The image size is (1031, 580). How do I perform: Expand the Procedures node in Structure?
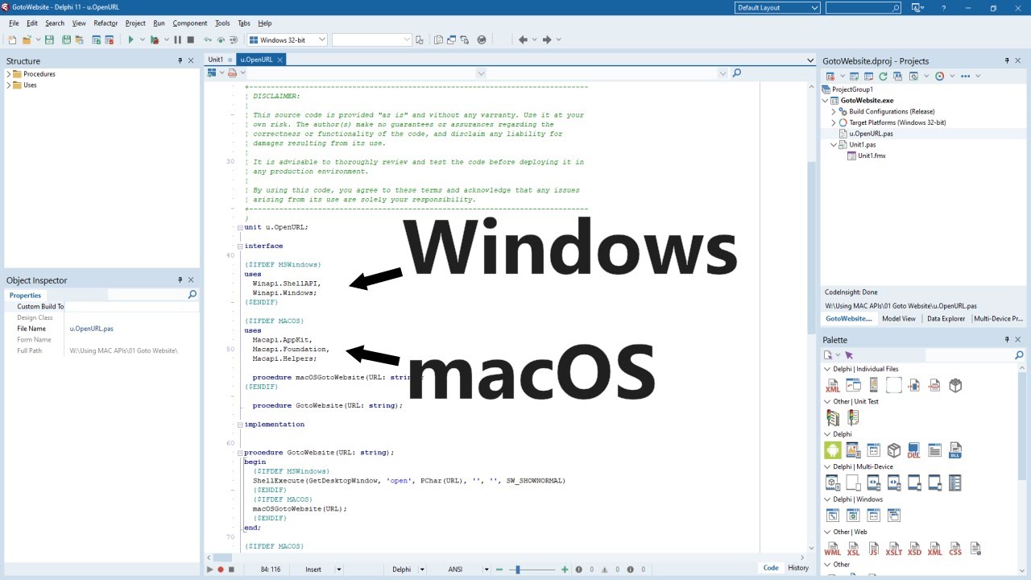tap(9, 74)
